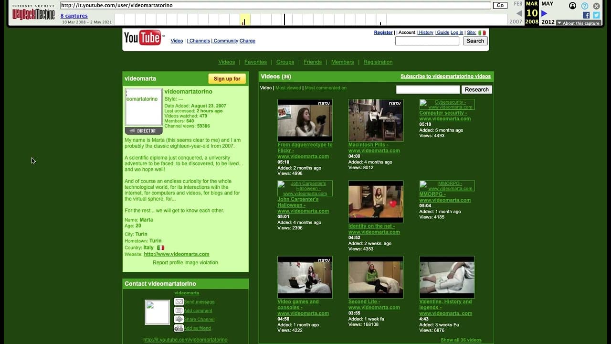Click the Director badge under profile picture

click(144, 131)
